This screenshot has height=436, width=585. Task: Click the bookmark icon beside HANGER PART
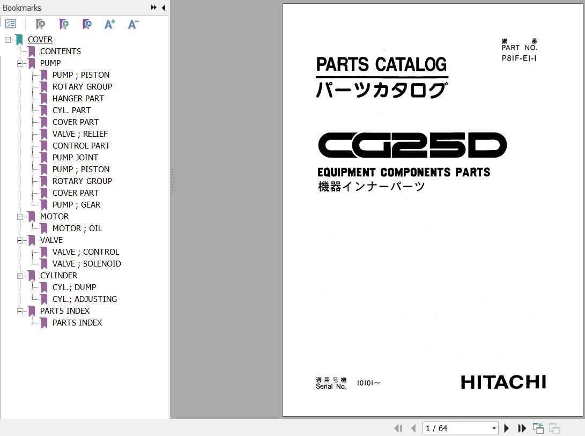(x=44, y=99)
